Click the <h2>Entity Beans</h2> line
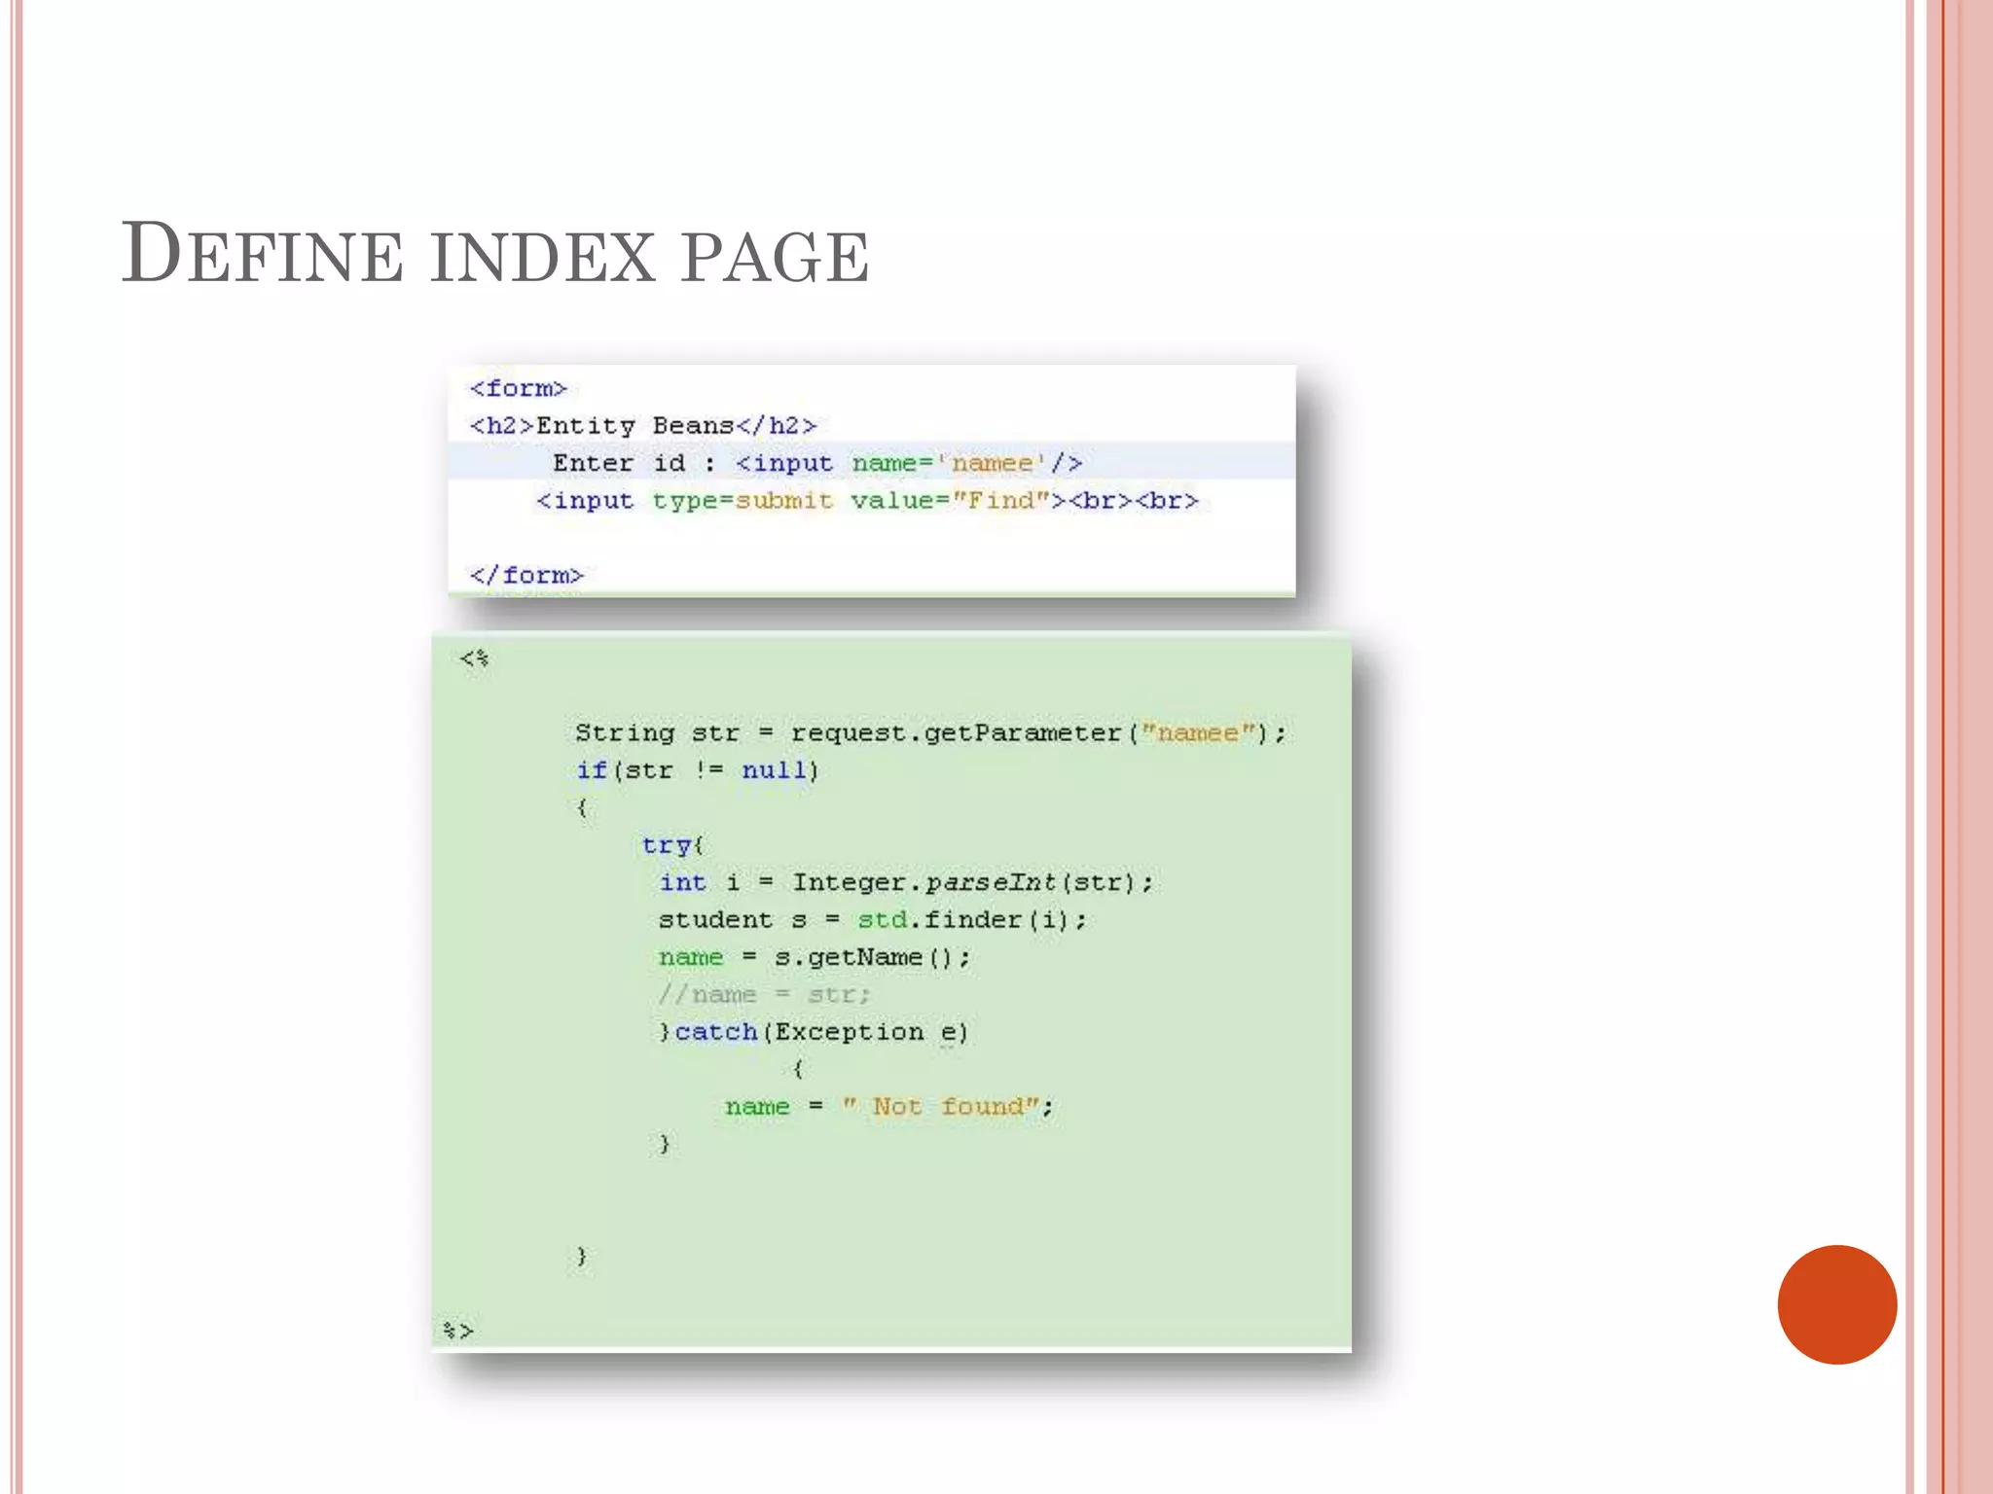 [x=642, y=426]
